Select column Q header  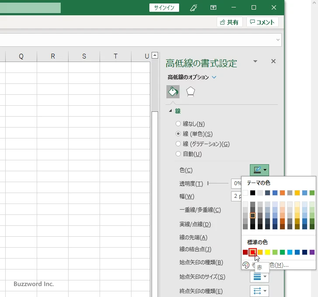pos(21,56)
